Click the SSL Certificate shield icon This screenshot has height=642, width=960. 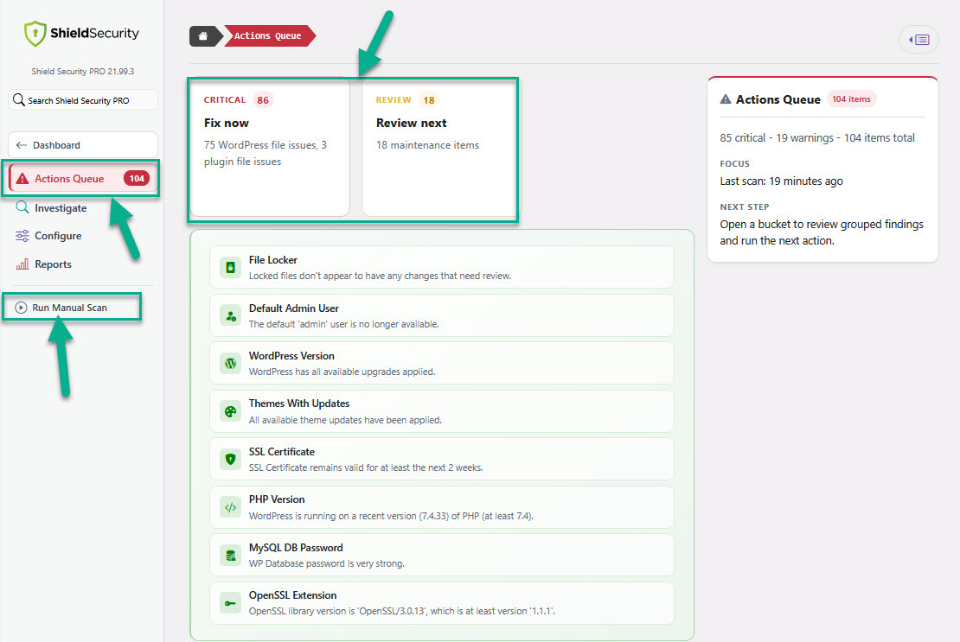pyautogui.click(x=231, y=459)
